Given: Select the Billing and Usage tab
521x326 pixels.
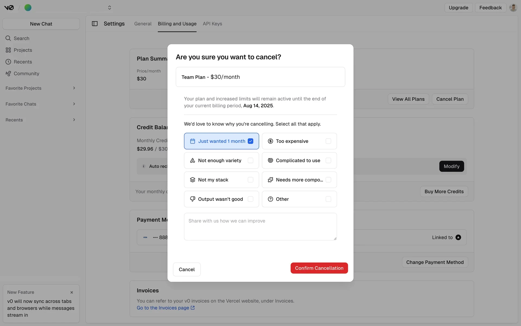Looking at the screenshot, I should click(x=177, y=24).
